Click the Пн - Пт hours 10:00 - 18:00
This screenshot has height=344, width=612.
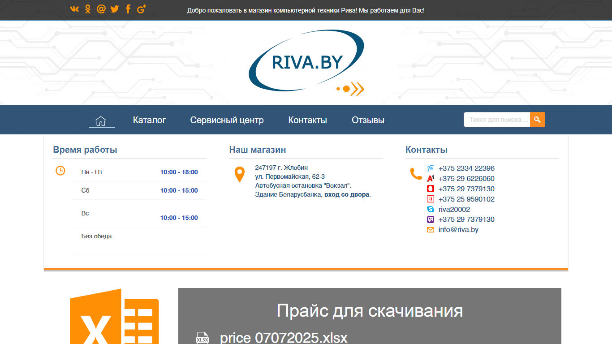(179, 172)
